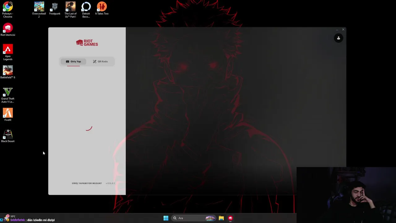Select The Last of Us Part I shortcut
396x223 pixels.
[71, 10]
